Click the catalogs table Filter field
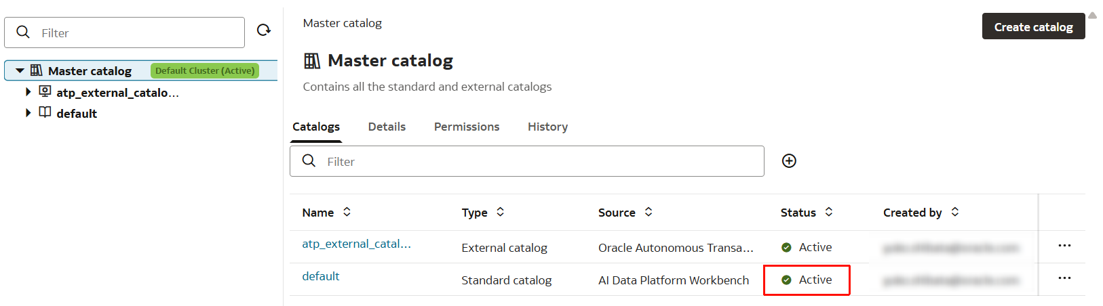The width and height of the screenshot is (1103, 306). coord(536,162)
